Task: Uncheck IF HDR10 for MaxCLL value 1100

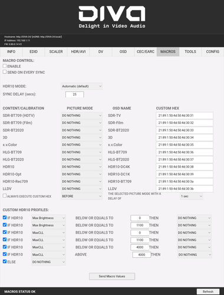Action: (5, 240)
